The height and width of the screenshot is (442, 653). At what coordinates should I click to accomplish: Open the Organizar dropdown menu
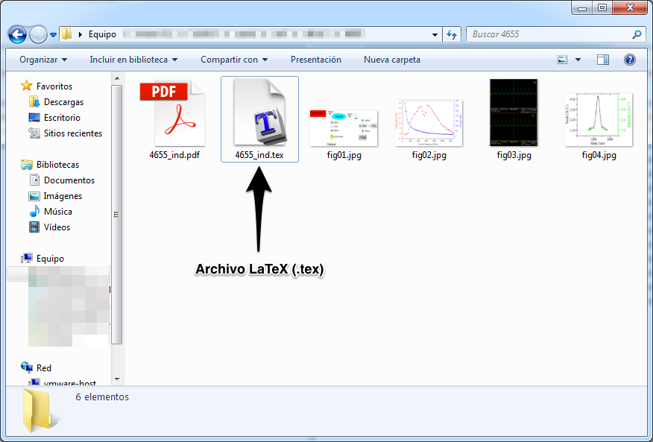coord(43,60)
